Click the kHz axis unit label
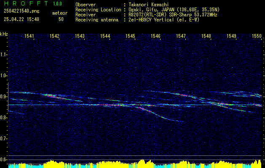This screenshot has width=265, height=168. coord(4,34)
